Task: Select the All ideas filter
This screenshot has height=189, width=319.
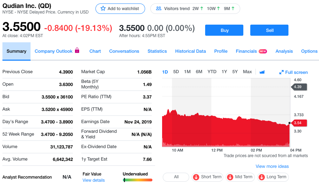Action: tap(176, 177)
